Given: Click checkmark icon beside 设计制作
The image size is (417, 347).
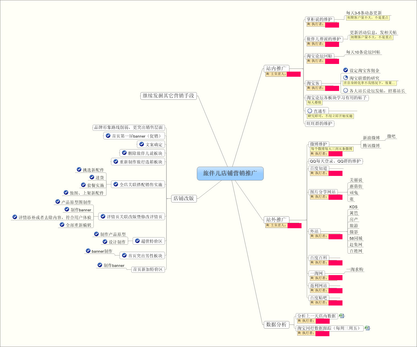Looking at the screenshot, I should (x=105, y=242).
